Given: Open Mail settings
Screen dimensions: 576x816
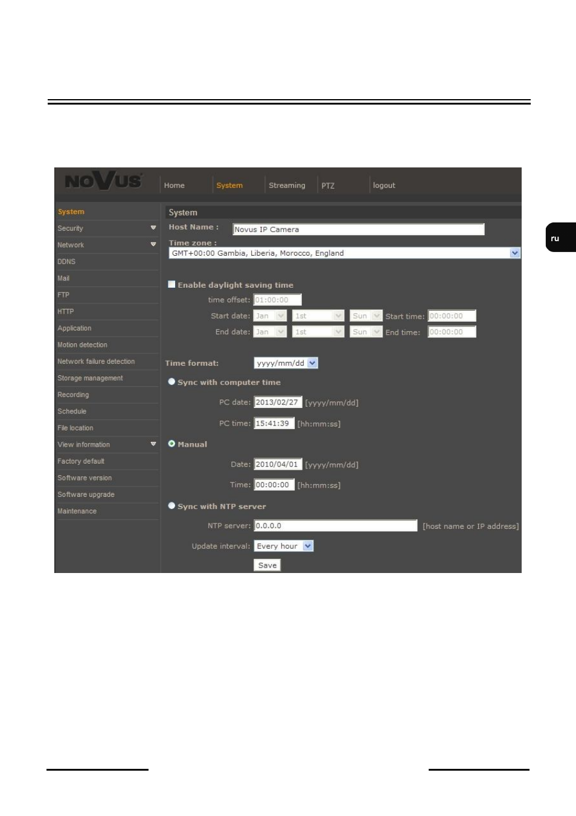Looking at the screenshot, I should tap(63, 278).
